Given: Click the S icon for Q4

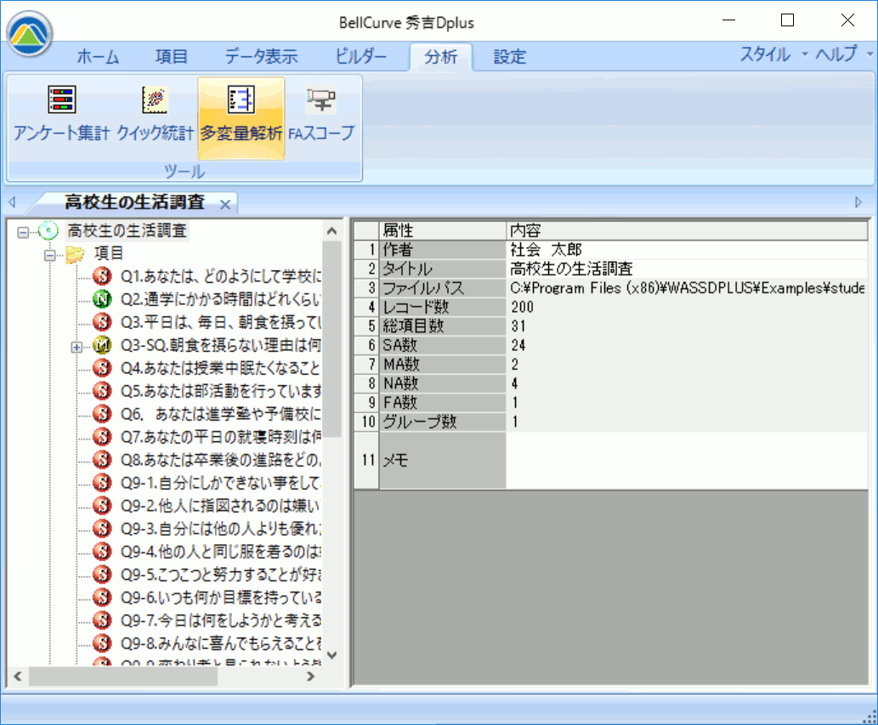Looking at the screenshot, I should click(x=102, y=368).
